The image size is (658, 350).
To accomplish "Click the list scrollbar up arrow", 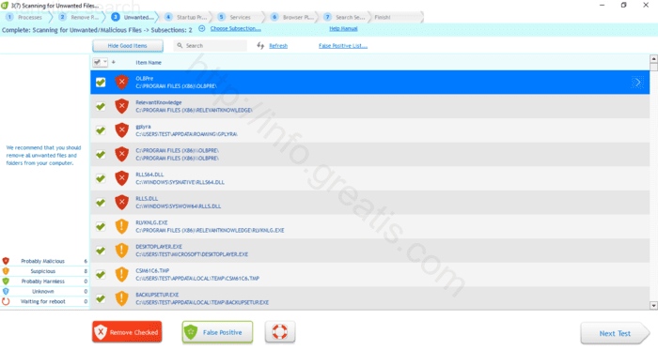I will (x=654, y=58).
